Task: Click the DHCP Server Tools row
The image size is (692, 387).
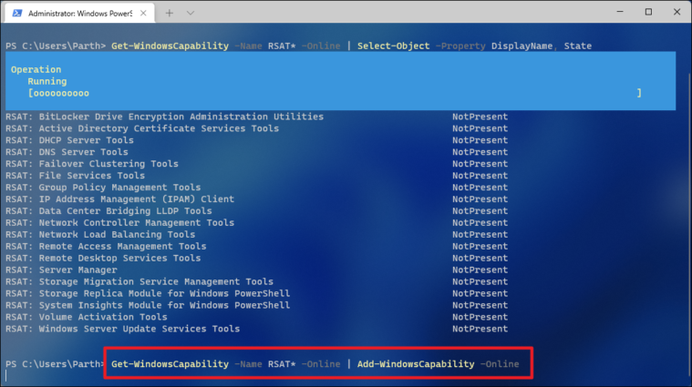Action: [x=257, y=140]
